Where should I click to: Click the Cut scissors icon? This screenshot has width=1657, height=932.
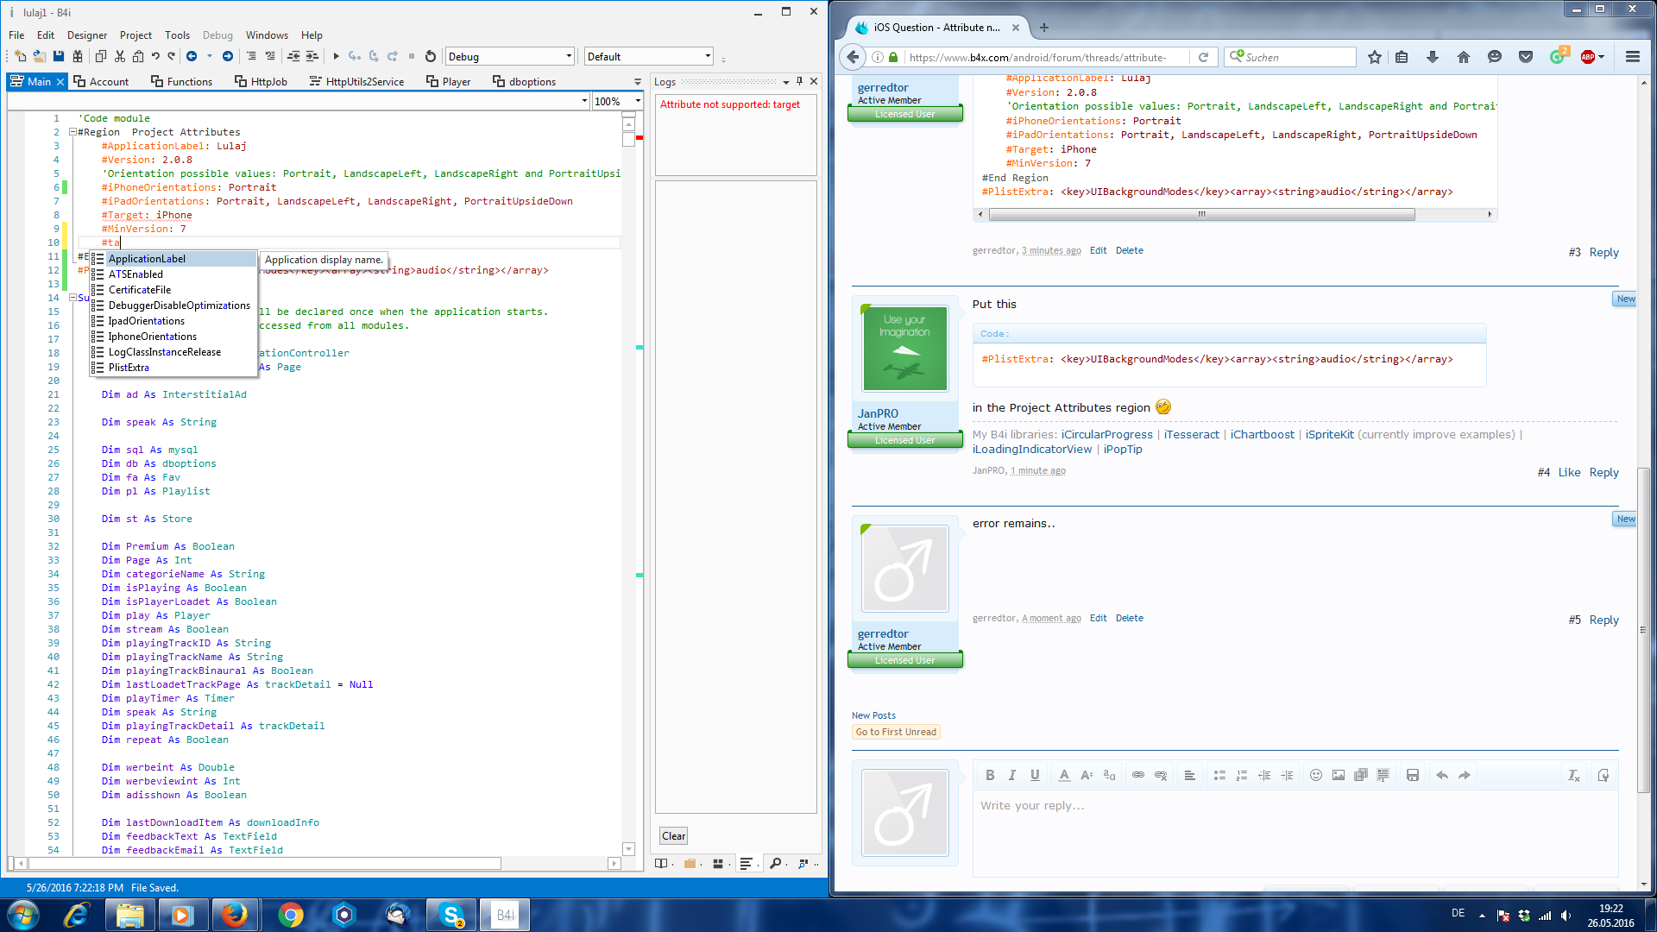point(120,57)
